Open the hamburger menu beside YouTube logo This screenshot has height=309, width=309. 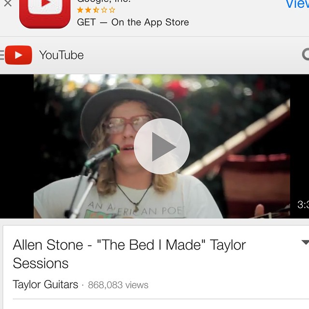pos(2,55)
